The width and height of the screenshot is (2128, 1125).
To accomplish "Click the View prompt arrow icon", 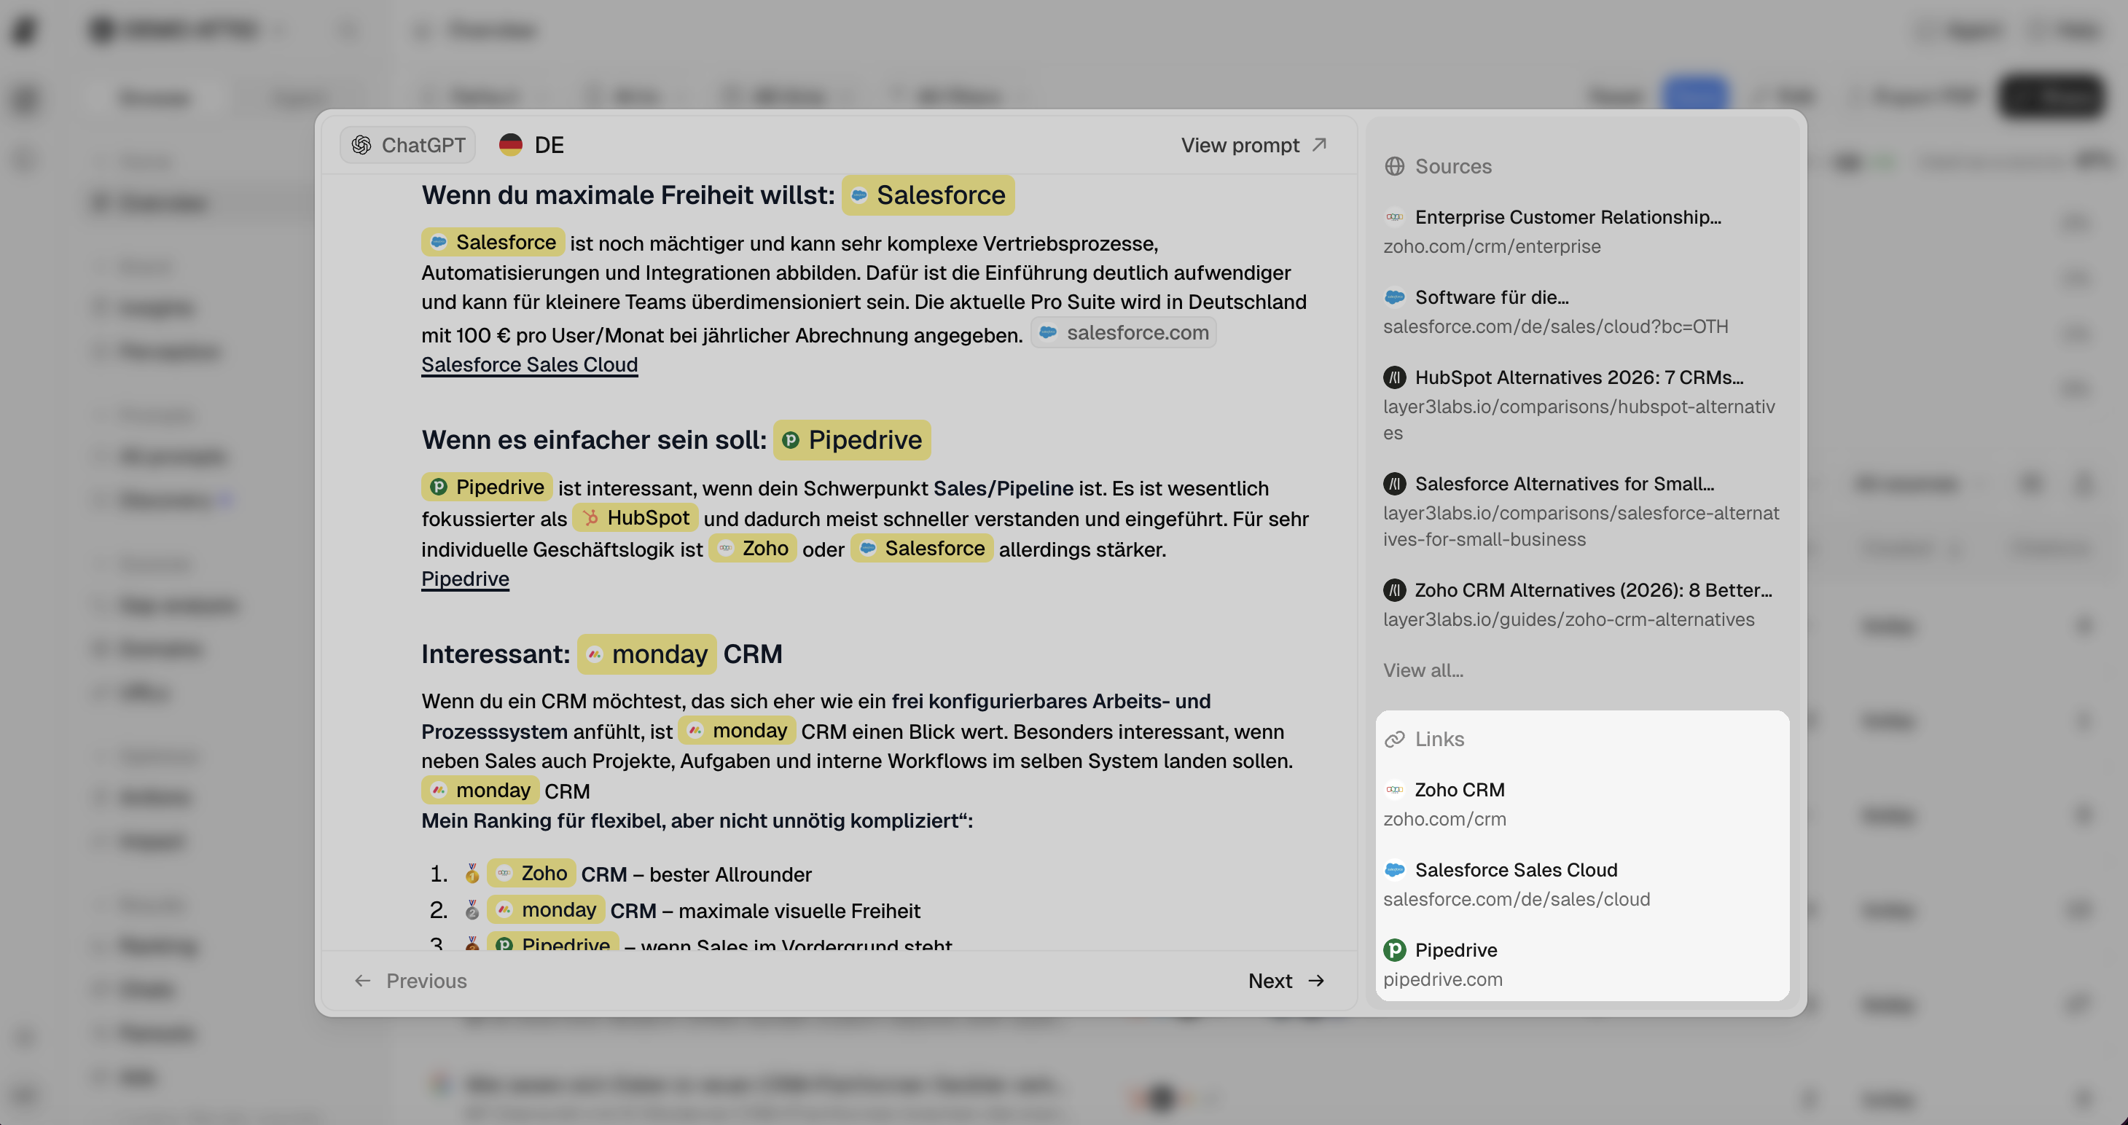I will tap(1319, 144).
